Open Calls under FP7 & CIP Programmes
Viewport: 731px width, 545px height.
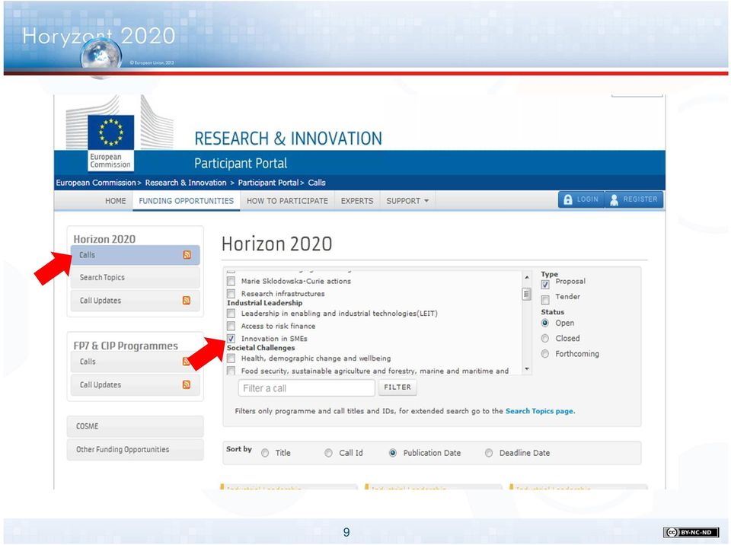click(136, 362)
